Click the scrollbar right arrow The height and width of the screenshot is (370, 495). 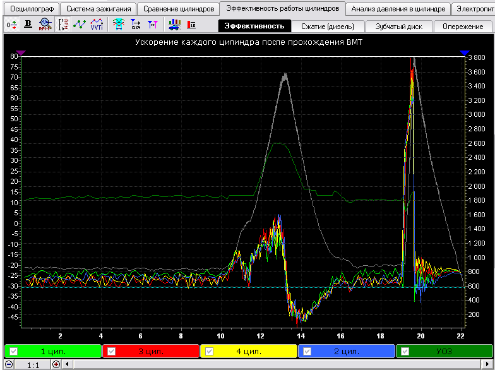coord(488,364)
